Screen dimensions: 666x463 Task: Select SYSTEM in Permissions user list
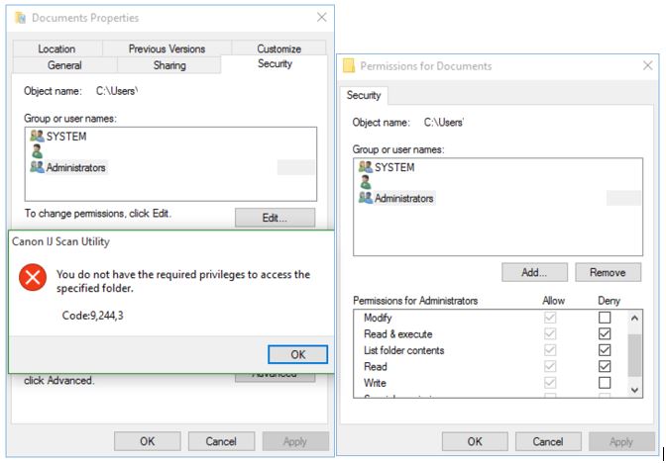[394, 167]
